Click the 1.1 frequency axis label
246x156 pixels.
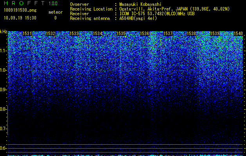[3, 51]
